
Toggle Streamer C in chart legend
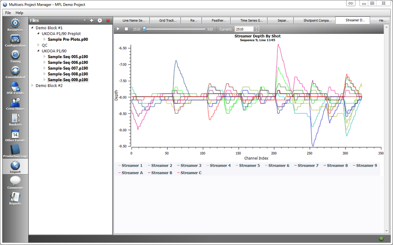point(189,173)
